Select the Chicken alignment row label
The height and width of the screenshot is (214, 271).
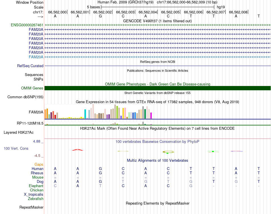[37, 190]
